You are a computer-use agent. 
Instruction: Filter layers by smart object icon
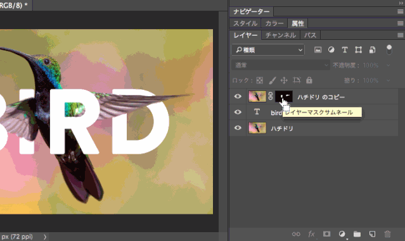pyautogui.click(x=372, y=50)
